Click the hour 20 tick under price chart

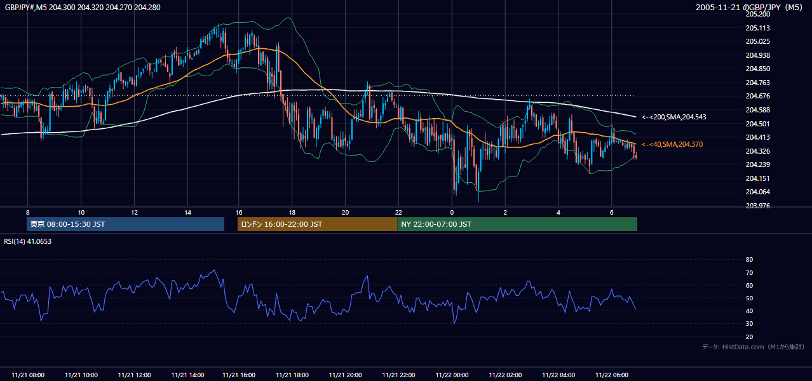coord(345,212)
